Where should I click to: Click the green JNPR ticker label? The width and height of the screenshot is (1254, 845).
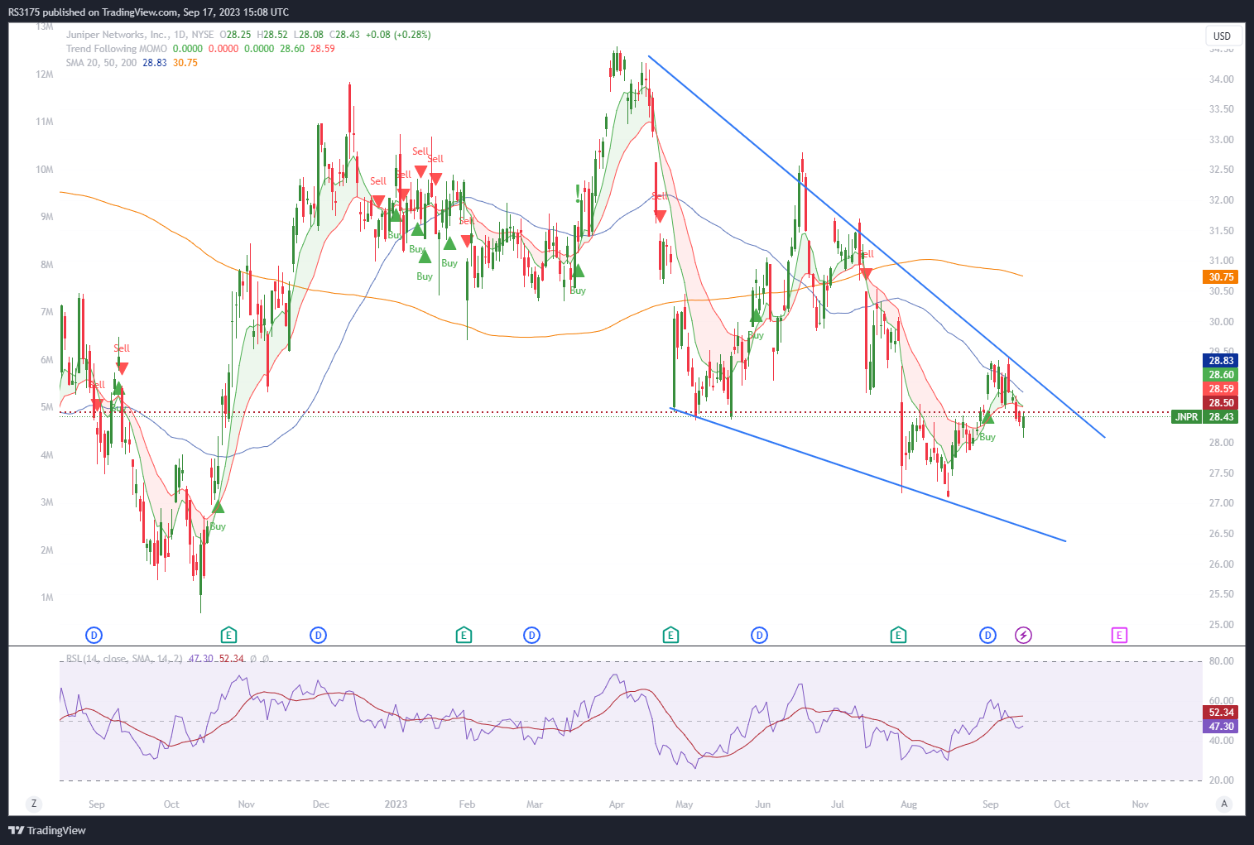1187,417
